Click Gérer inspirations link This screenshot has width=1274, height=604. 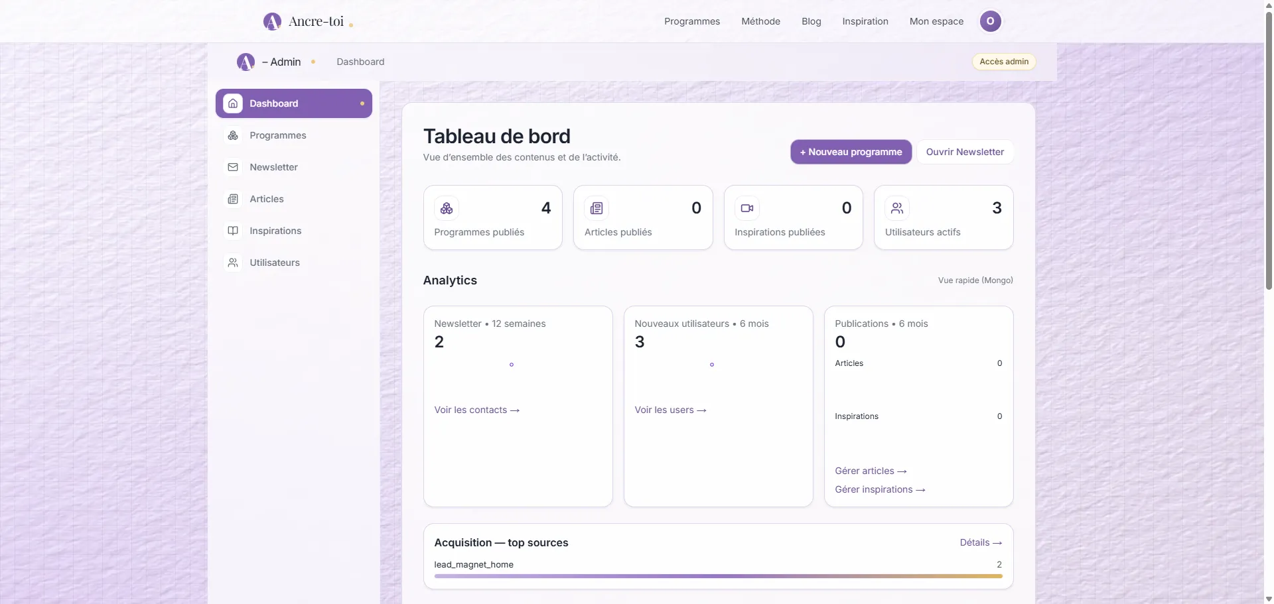(x=880, y=489)
